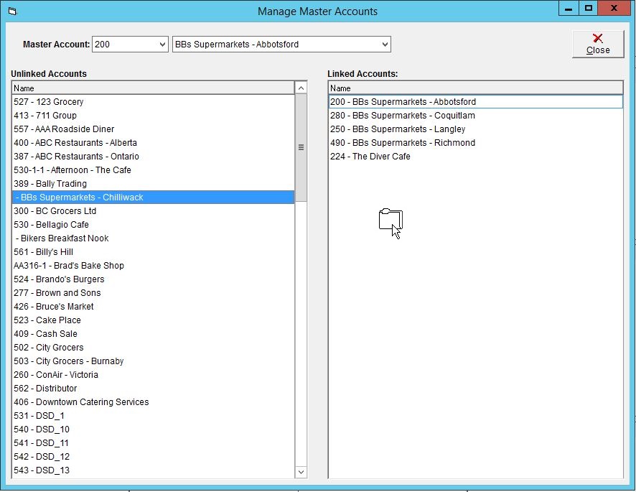Open the Master Account number dropdown
The width and height of the screenshot is (636, 492).
162,45
